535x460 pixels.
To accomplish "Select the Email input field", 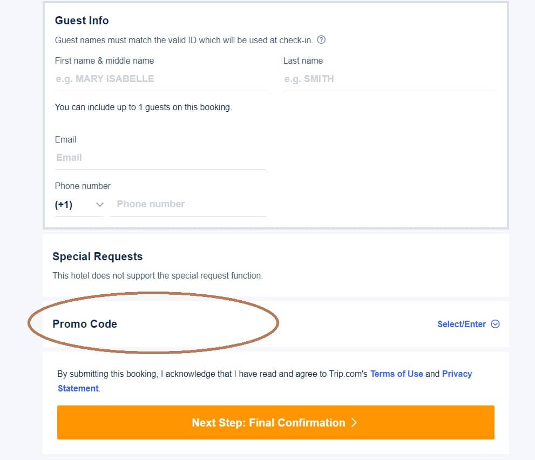I will [160, 158].
